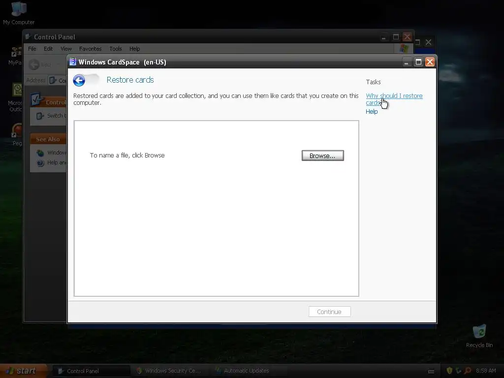
Task: Click the Back button in Control Panel toolbar
Action: tap(34, 64)
